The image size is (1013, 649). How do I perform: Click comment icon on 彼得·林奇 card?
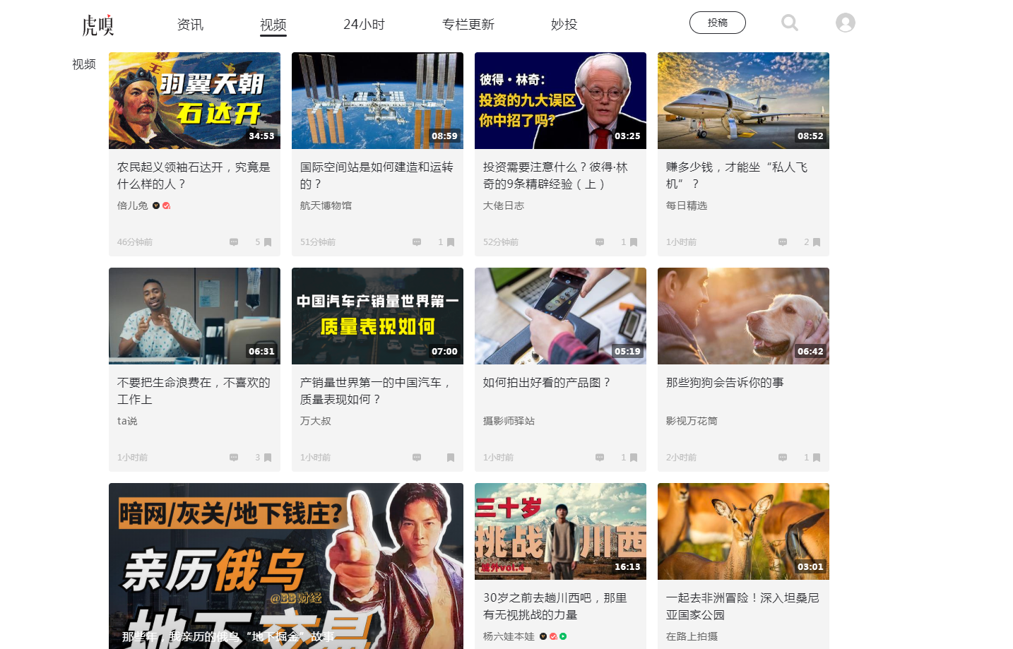click(x=600, y=242)
